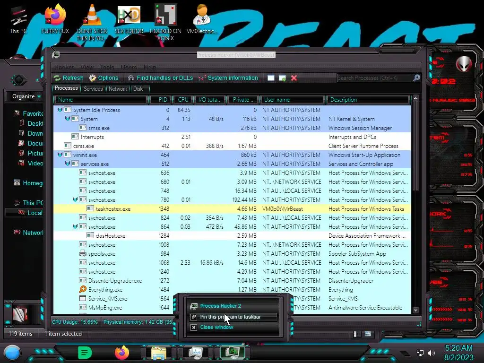Launch Firefox from the taskbar

(122, 352)
